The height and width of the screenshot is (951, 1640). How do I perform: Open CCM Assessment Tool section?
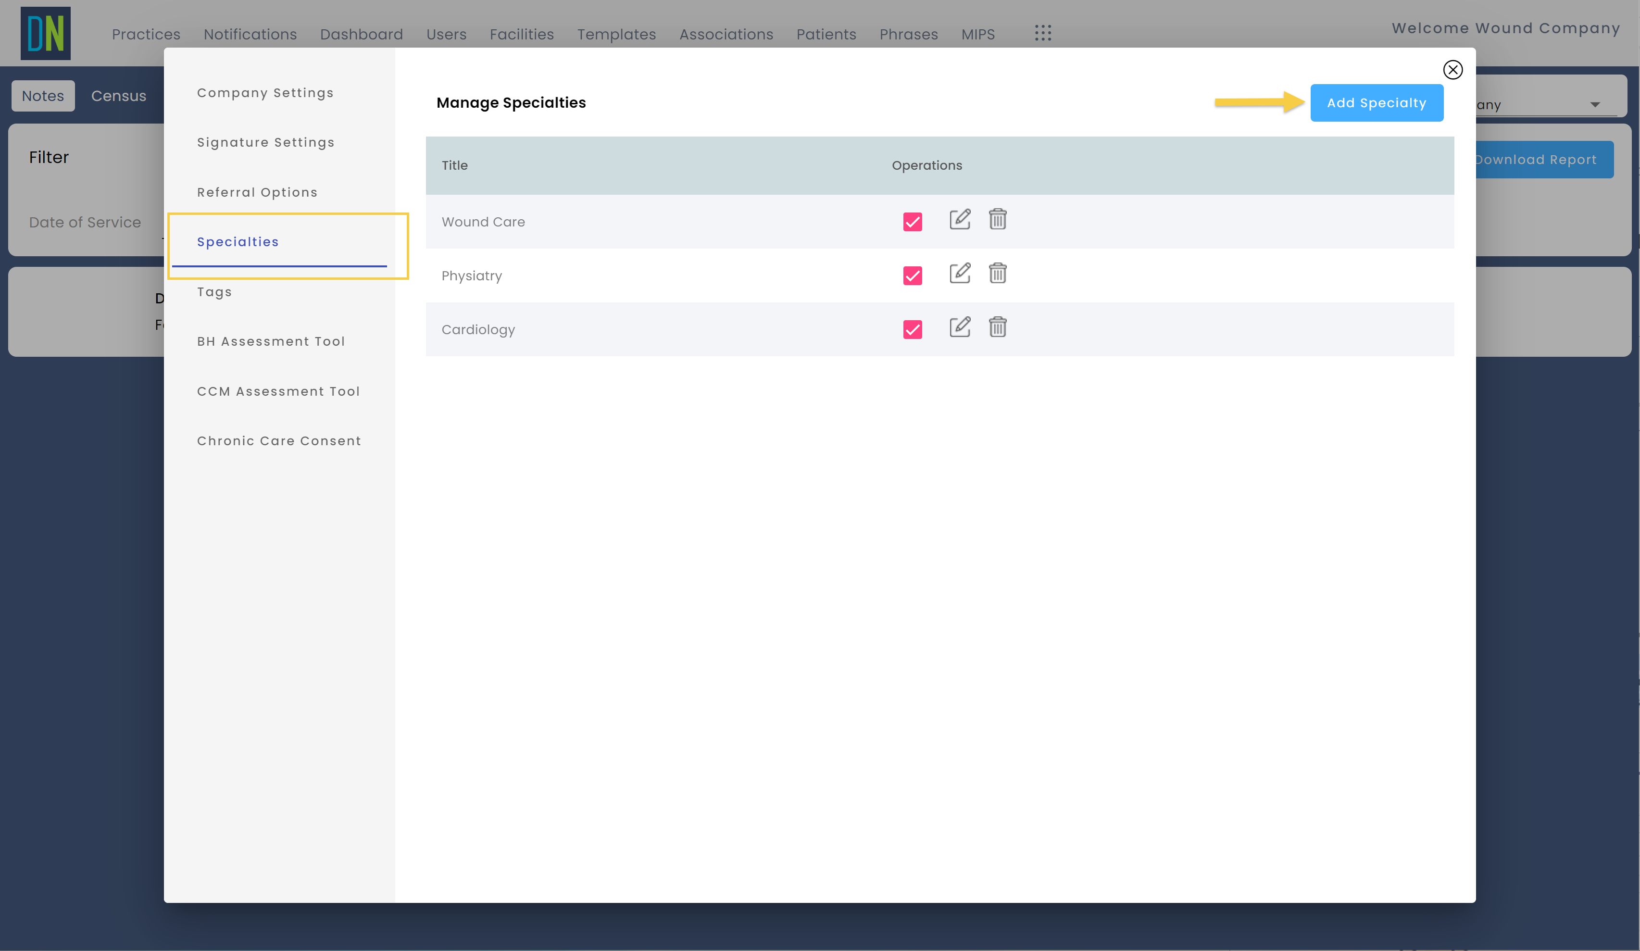(278, 392)
